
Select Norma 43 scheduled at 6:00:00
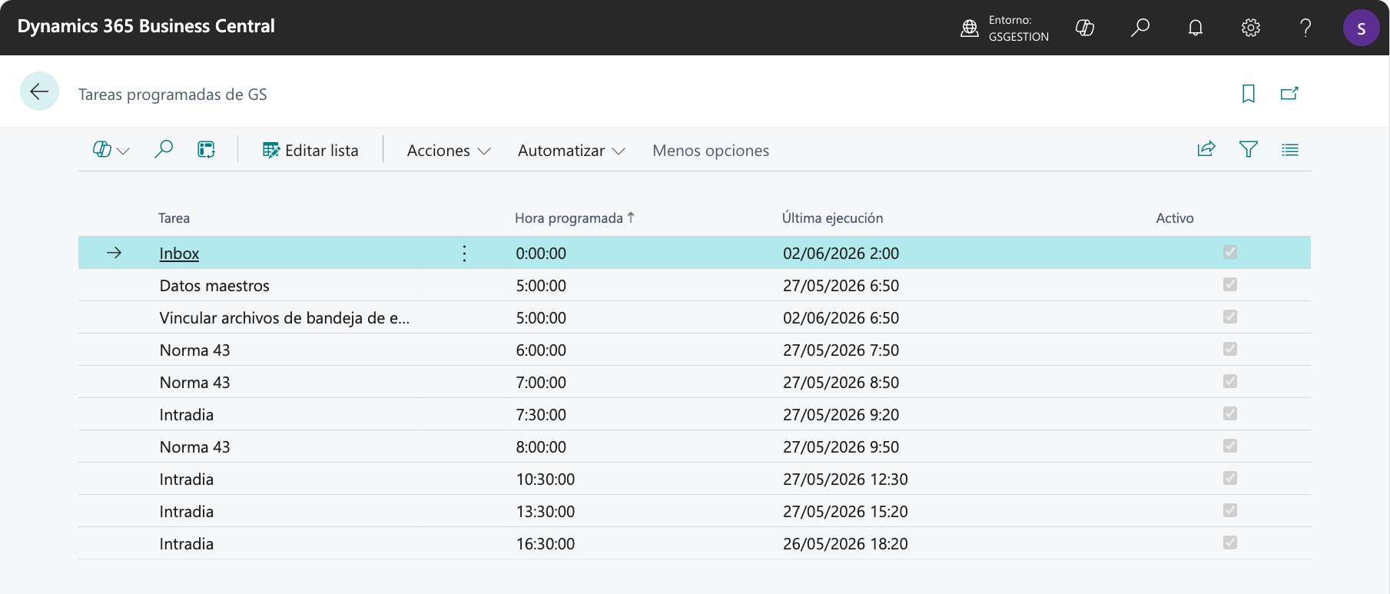pyautogui.click(x=194, y=350)
